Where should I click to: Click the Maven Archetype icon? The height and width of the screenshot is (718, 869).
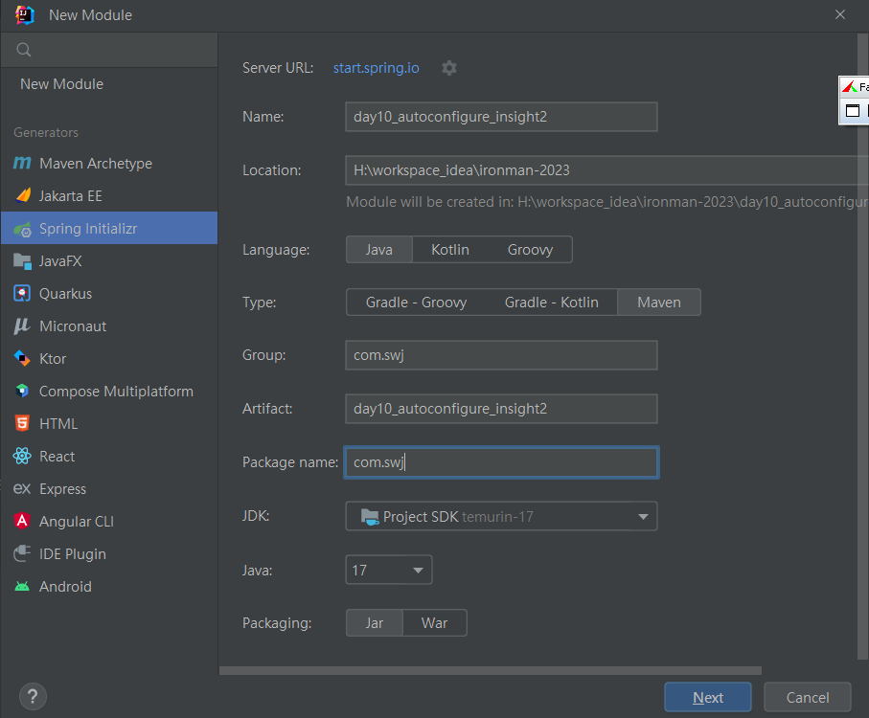coord(22,164)
